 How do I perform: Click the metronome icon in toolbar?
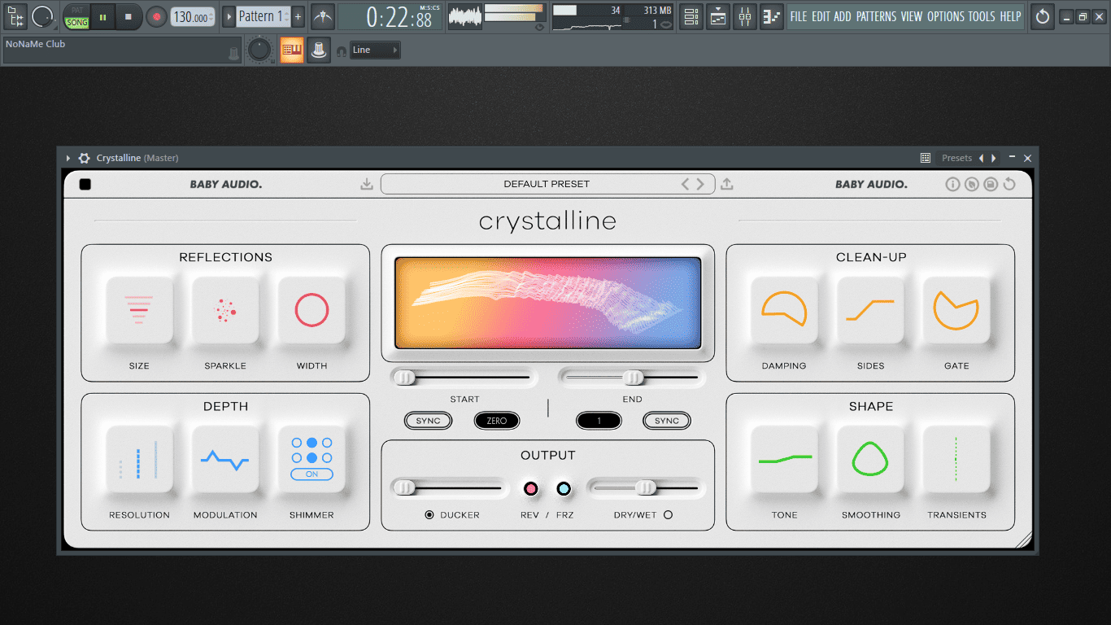323,16
